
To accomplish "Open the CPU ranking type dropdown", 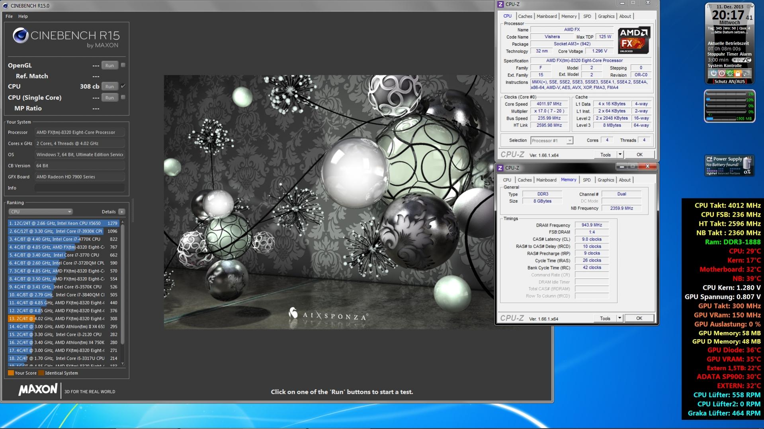I will point(40,212).
